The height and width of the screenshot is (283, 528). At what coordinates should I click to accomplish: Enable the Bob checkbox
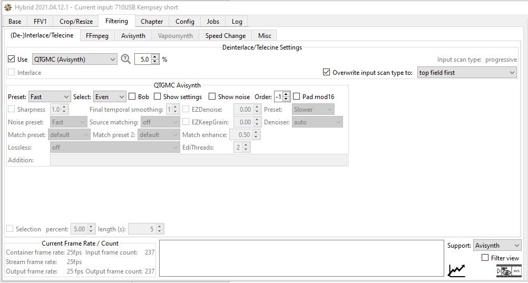(x=132, y=96)
